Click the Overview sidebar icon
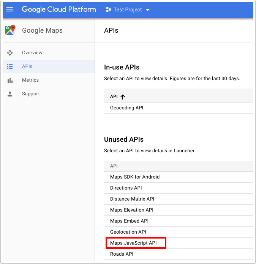Viewport: 256px width, 264px height. click(x=10, y=53)
